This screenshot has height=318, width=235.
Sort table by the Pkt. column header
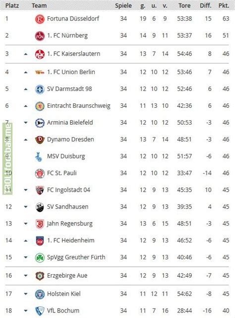coord(224,5)
